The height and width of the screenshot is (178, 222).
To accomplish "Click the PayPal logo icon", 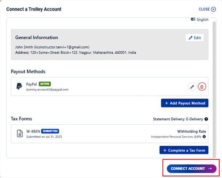I will [x=19, y=86].
